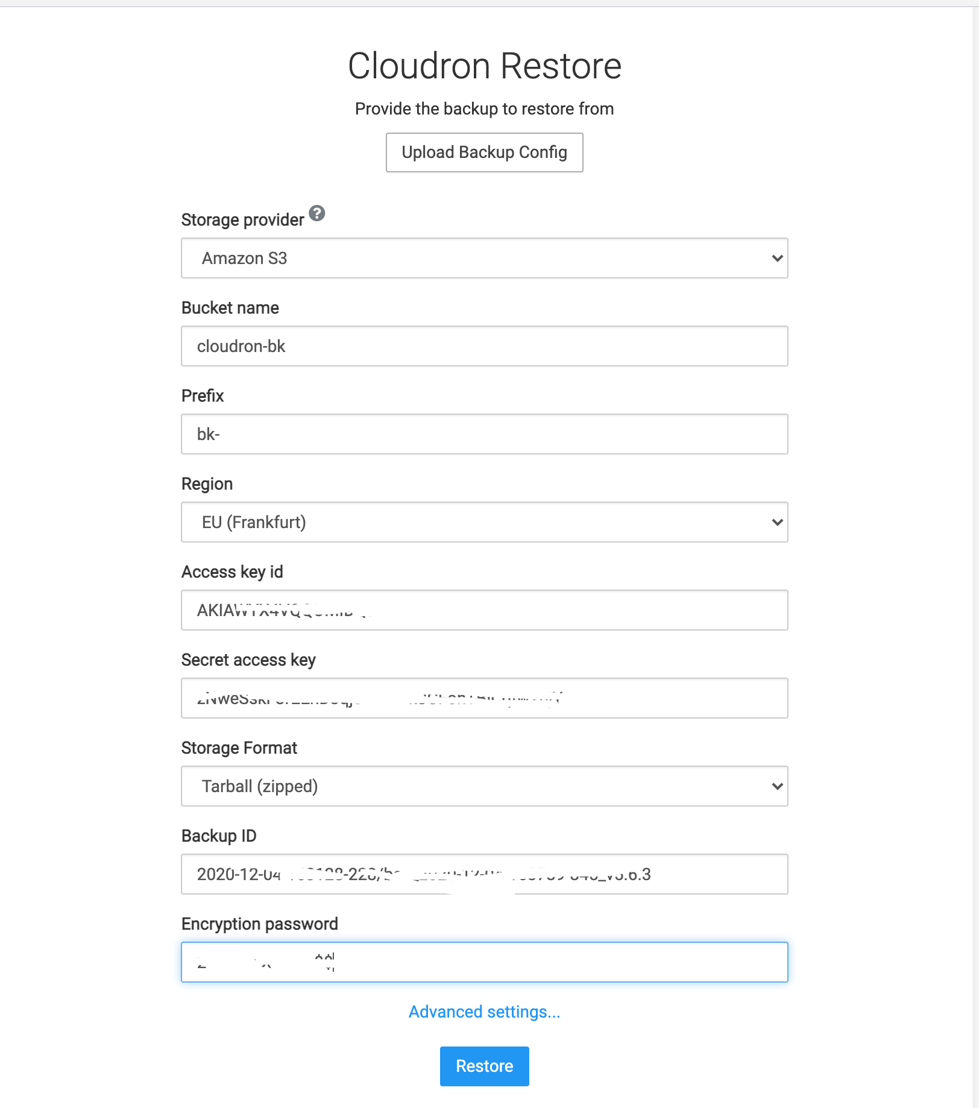Focus the Backup ID input field
Image resolution: width=979 pixels, height=1108 pixels.
pos(484,874)
